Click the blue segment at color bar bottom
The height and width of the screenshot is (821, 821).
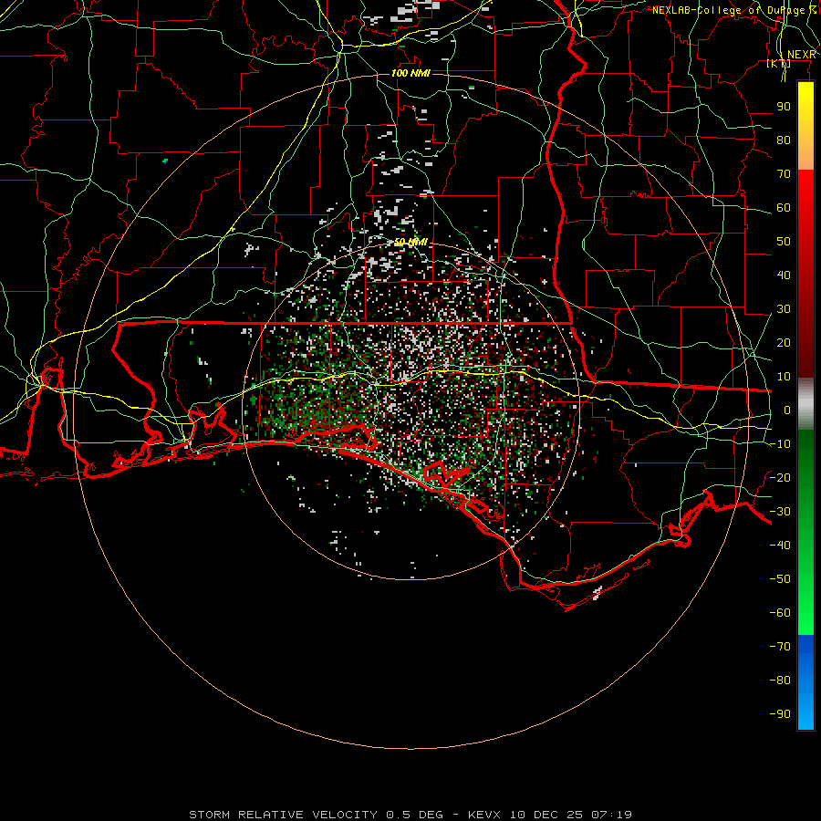point(805,682)
